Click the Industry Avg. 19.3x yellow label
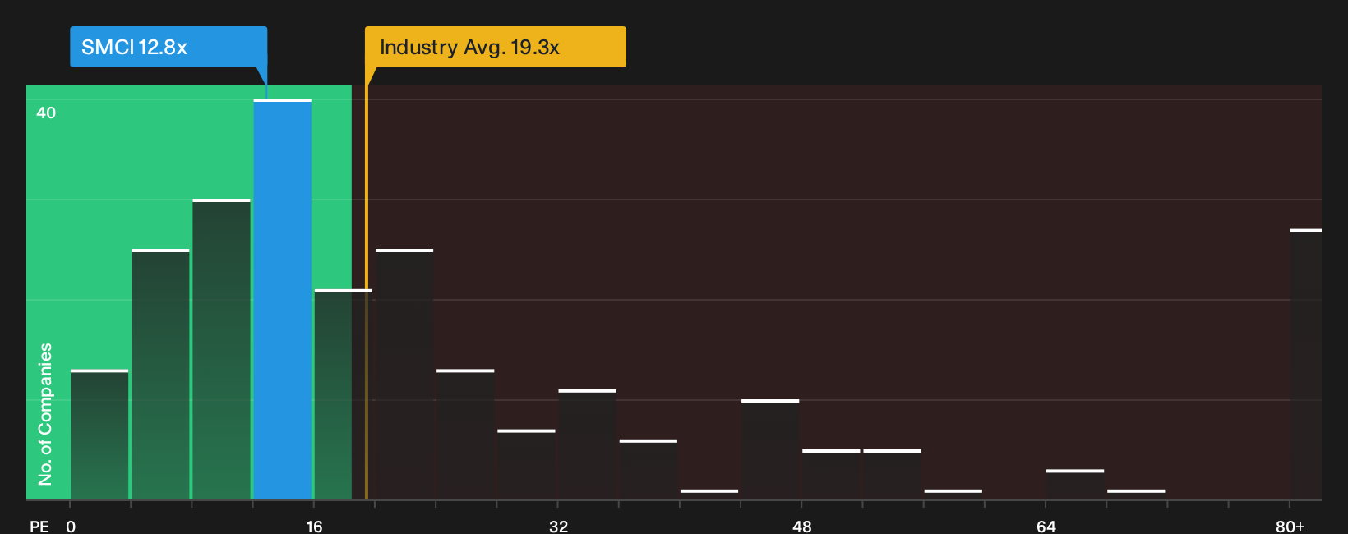Screen dimensions: 1348x534 [496, 47]
